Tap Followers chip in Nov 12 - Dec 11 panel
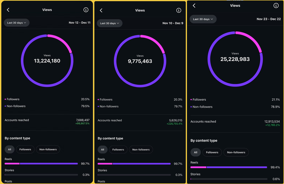 point(25,149)
